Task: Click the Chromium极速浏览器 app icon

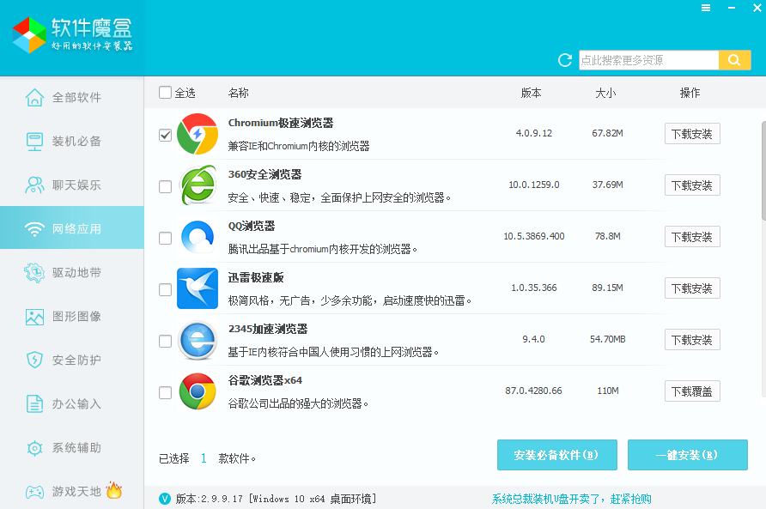Action: (x=198, y=134)
